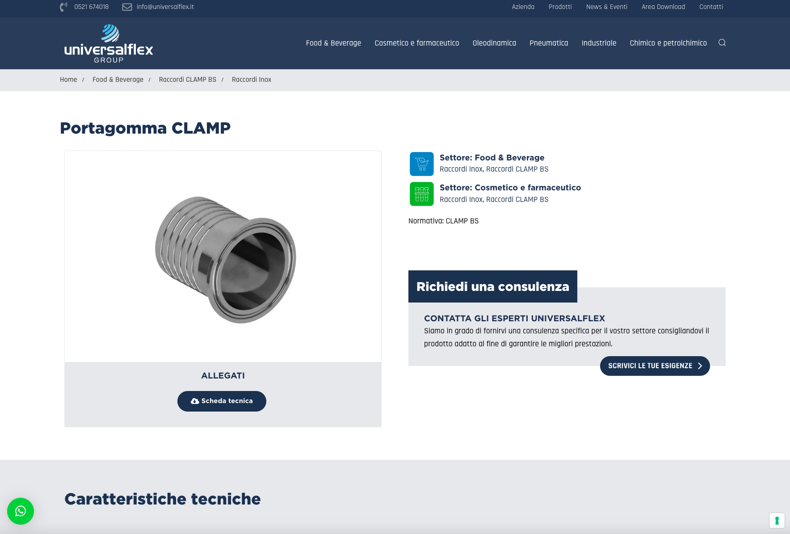The image size is (790, 534).
Task: Open the search magnifier icon
Action: pyautogui.click(x=723, y=43)
